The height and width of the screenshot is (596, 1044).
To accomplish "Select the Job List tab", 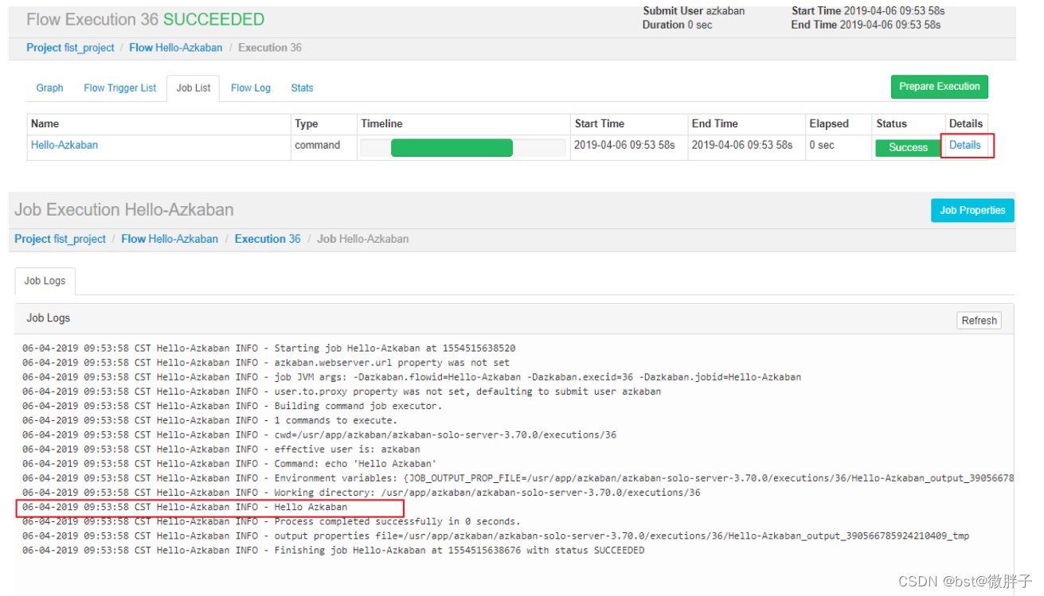I will (x=194, y=88).
